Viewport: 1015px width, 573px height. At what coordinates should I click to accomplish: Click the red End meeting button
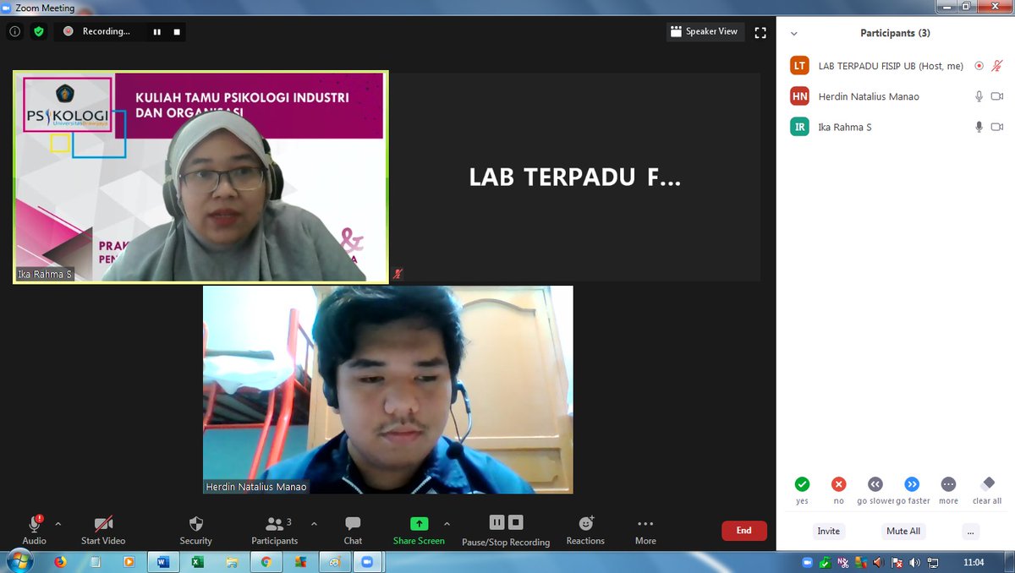pos(743,531)
